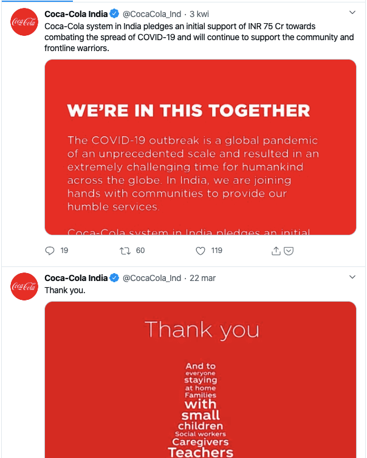Click verified badge on the 22 mar tweet

[114, 278]
